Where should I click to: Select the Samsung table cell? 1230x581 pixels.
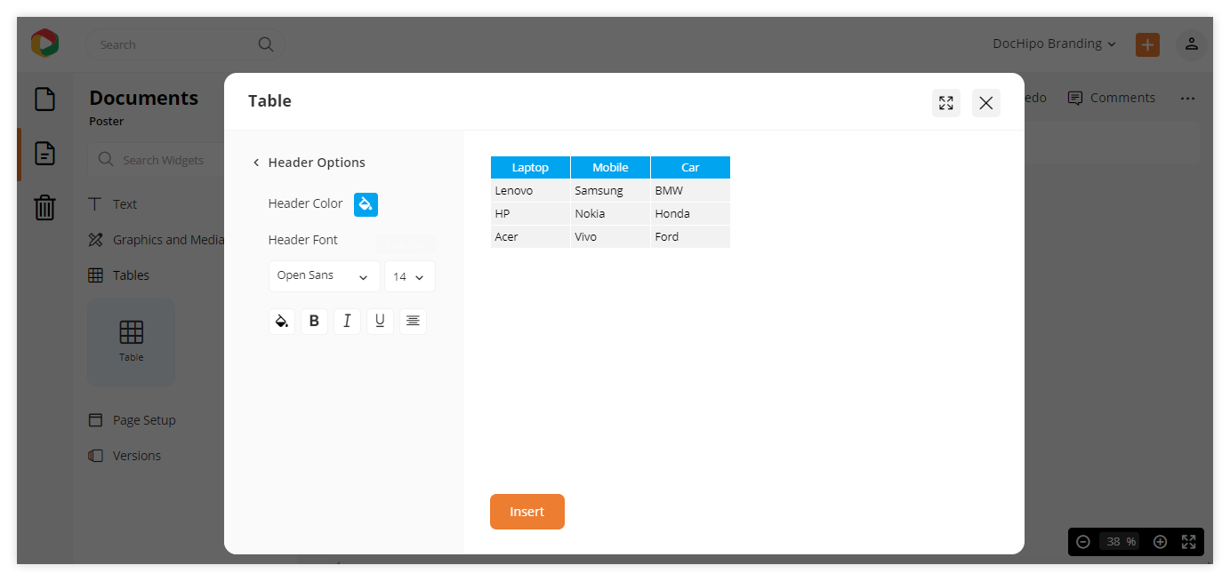(x=610, y=190)
